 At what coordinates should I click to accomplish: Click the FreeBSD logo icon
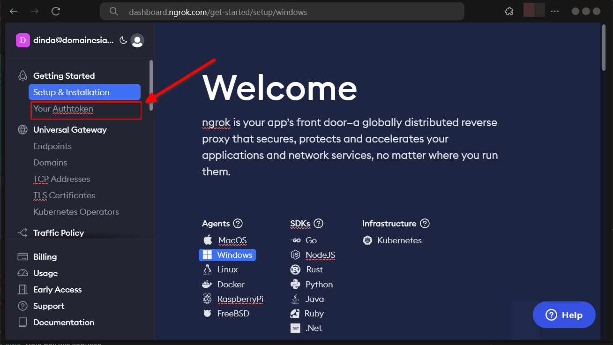click(207, 314)
